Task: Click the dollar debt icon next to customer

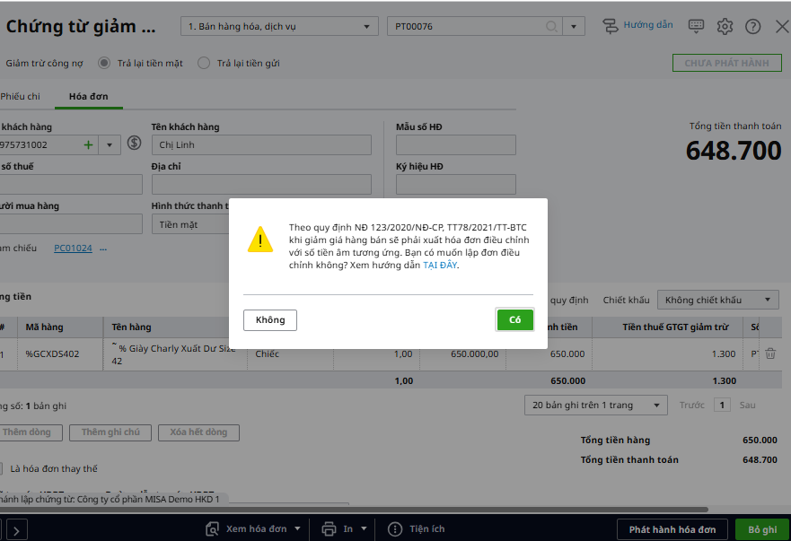Action: coord(135,144)
